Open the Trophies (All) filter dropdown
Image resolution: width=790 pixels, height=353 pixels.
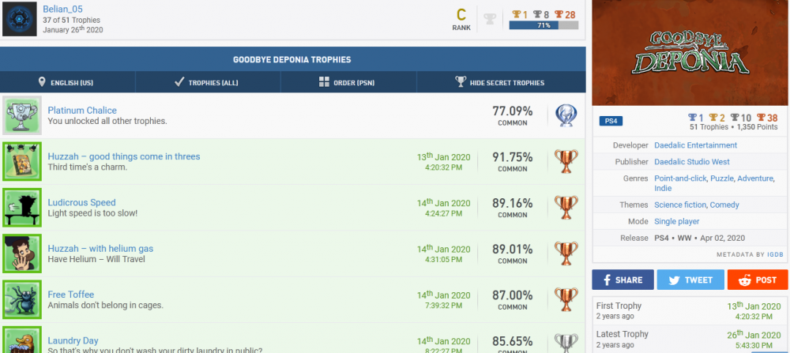(208, 83)
